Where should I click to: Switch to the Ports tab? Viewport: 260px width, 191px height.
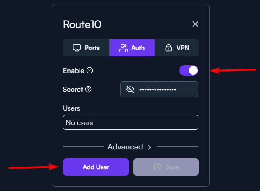coord(86,48)
